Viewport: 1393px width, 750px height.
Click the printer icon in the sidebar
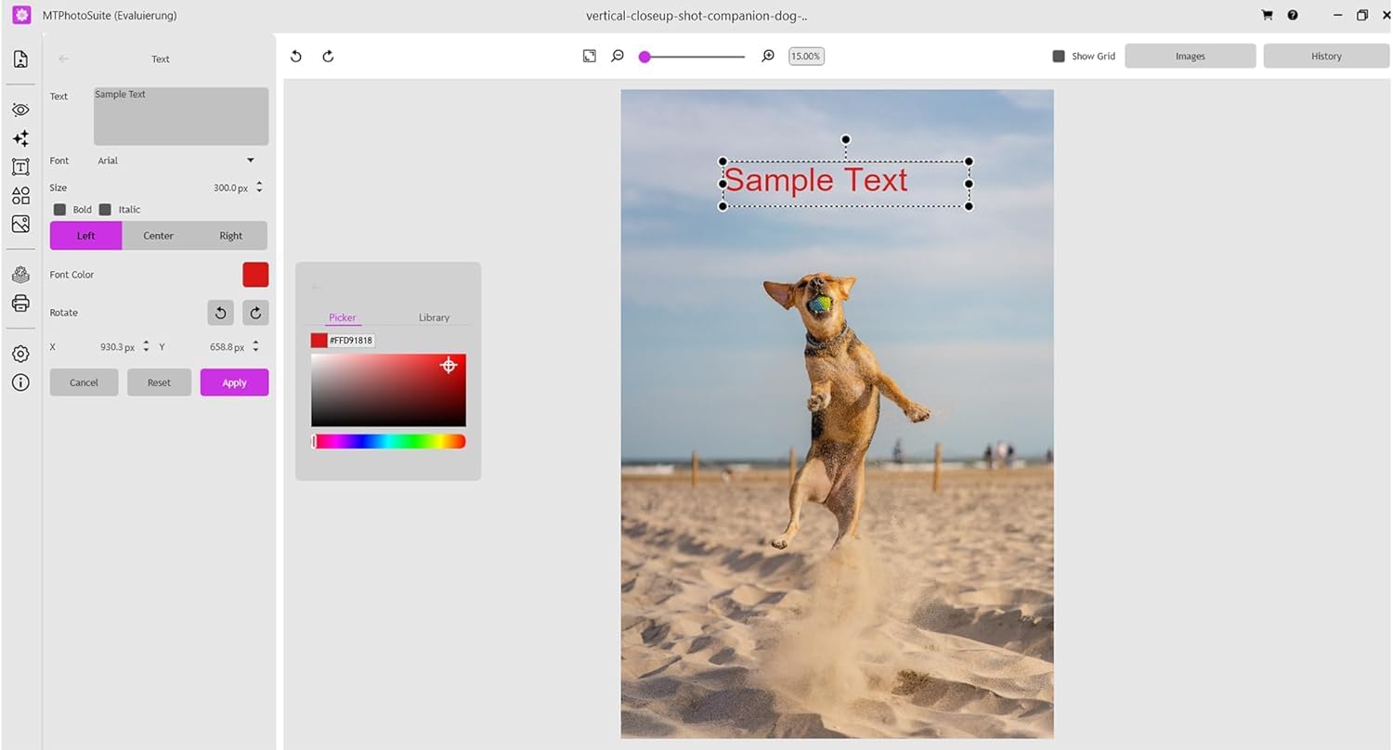(x=20, y=304)
